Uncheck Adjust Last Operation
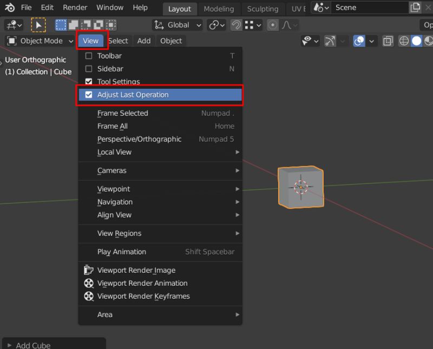 89,96
